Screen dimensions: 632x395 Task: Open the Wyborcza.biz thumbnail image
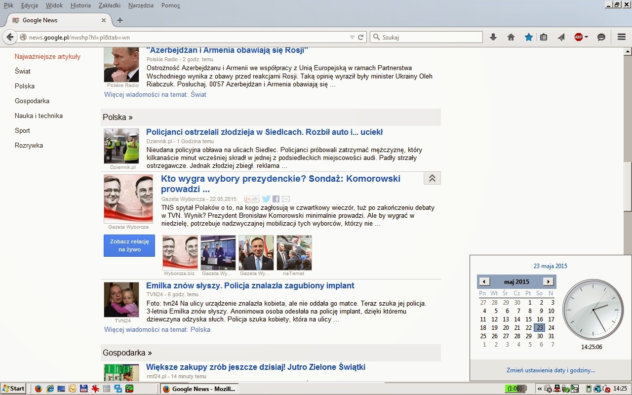(x=180, y=252)
